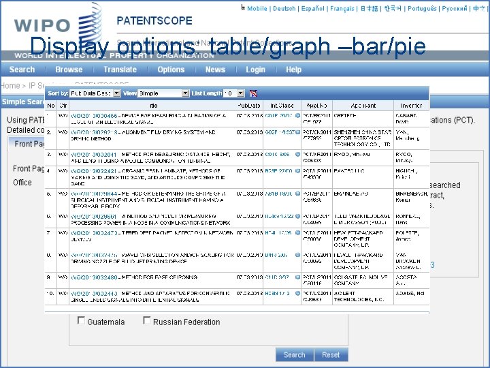Open Int.Class link in ease of ironing row
Image resolution: width=490 pixels, height=368 pixels.
pos(276,277)
